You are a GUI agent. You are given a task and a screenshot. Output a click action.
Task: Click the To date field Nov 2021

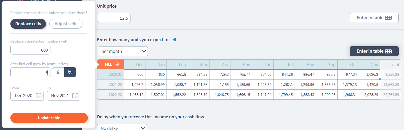coord(60,96)
